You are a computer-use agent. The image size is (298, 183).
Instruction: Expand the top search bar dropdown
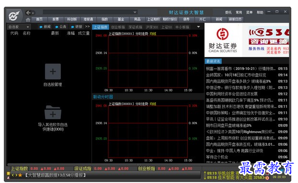(x=135, y=12)
